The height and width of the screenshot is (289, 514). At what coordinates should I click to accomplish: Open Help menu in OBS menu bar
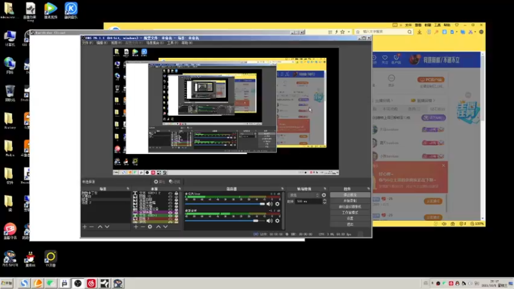[187, 43]
